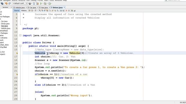Click the Previous Bookmark icon
This screenshot has width=186, height=104.
tap(53, 10)
